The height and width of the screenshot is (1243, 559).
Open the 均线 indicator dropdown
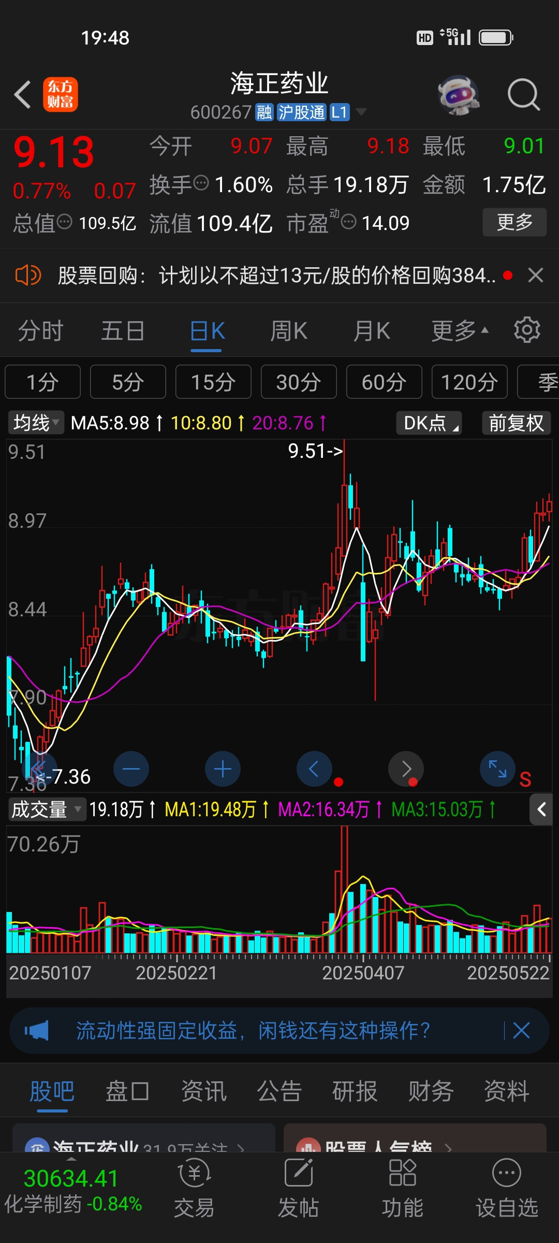[36, 423]
